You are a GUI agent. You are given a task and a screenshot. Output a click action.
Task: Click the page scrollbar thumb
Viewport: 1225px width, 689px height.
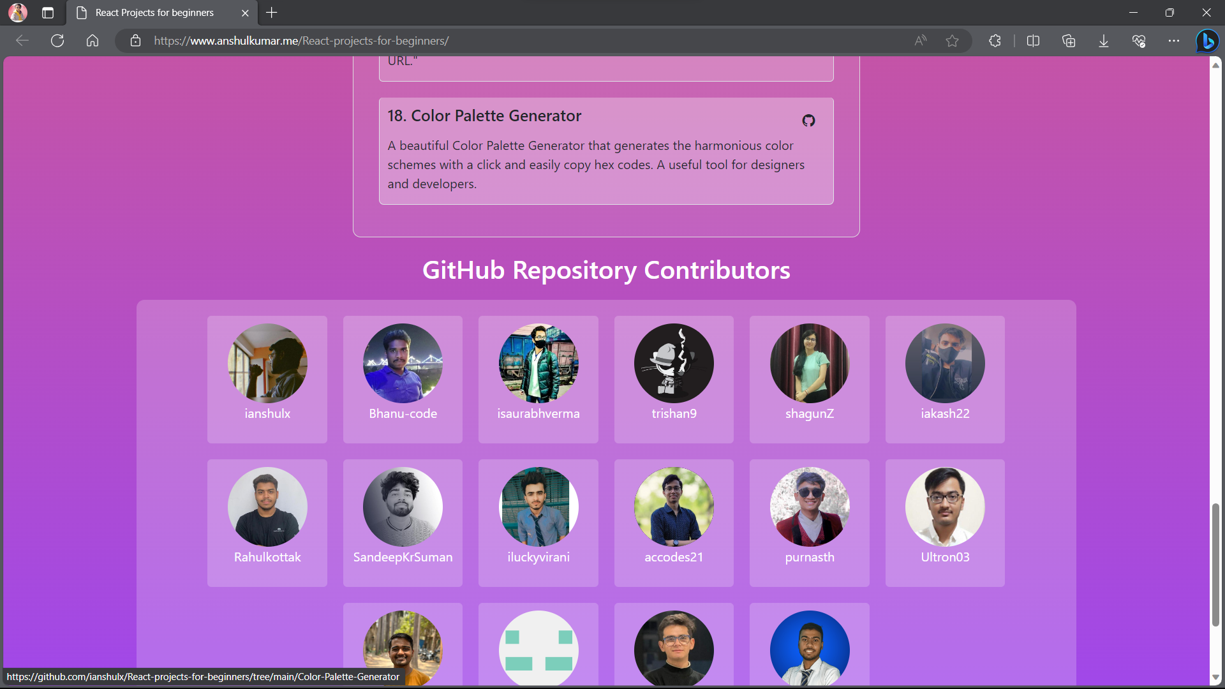pos(1215,565)
